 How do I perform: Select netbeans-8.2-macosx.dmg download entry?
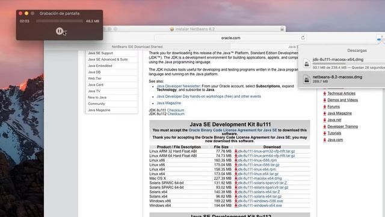(342, 79)
